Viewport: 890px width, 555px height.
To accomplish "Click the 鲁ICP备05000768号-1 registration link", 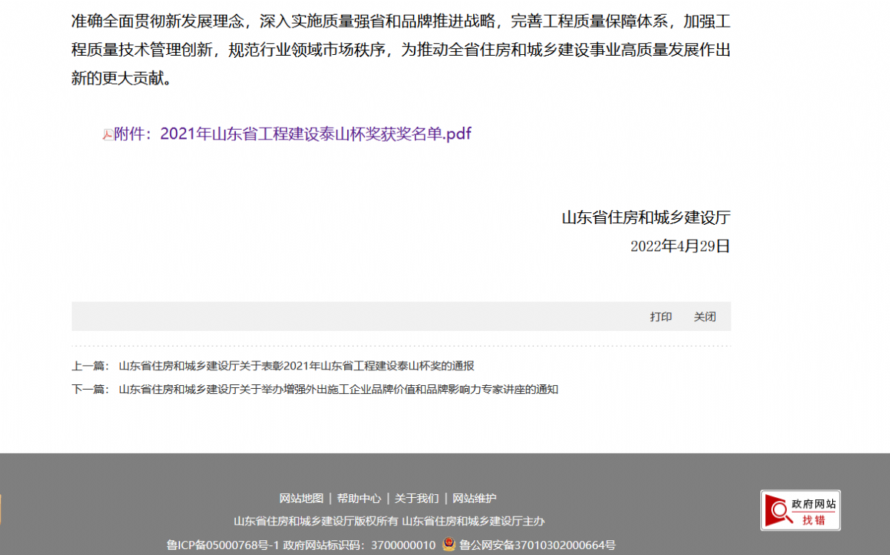I will coord(222,545).
